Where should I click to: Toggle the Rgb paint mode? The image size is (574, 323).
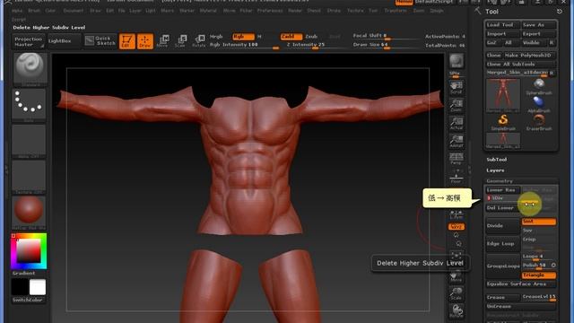[243, 37]
